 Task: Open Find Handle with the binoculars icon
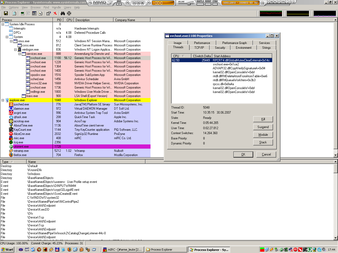62,13
